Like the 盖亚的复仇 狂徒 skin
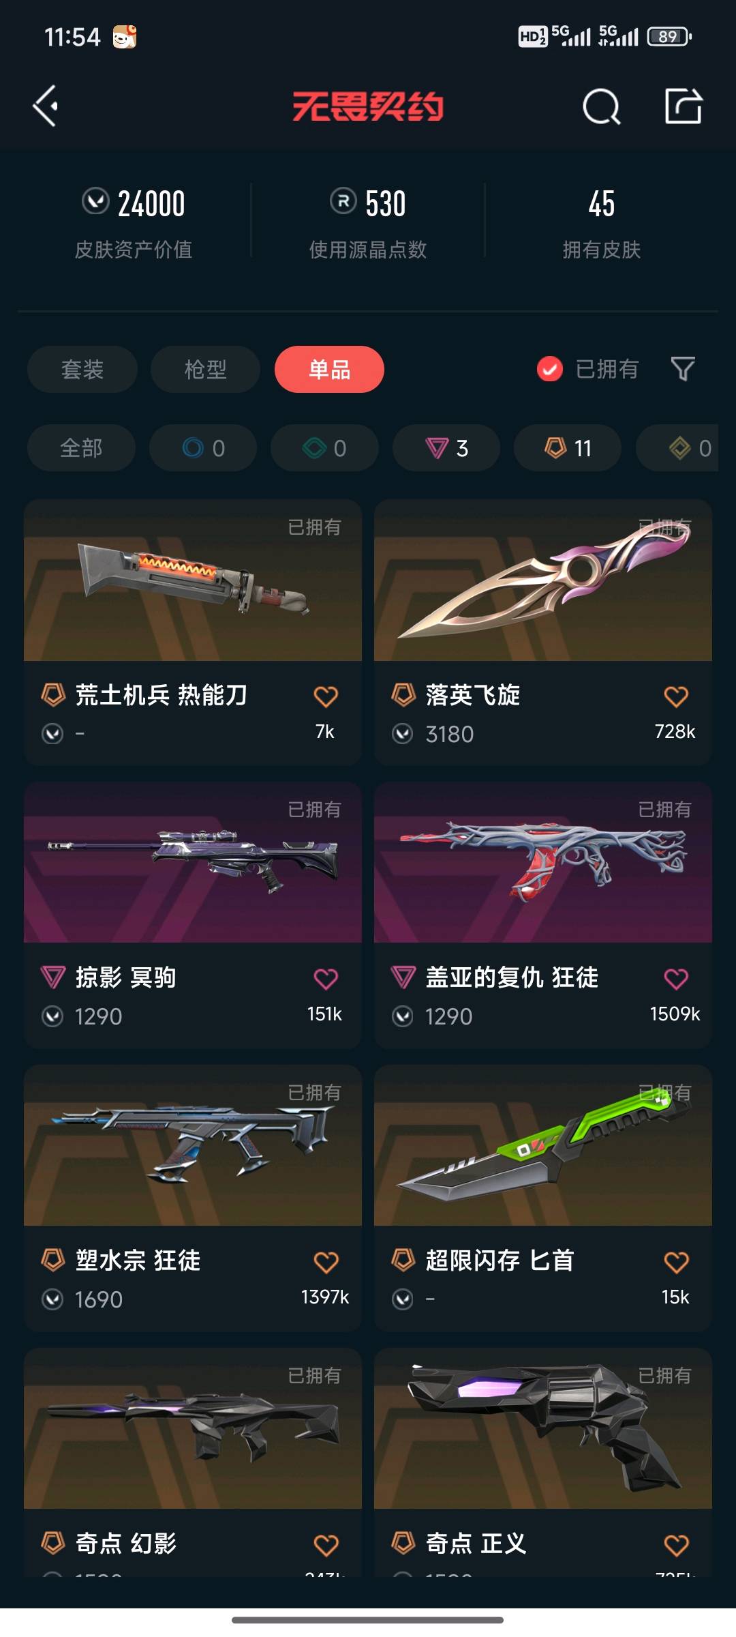 (x=676, y=979)
